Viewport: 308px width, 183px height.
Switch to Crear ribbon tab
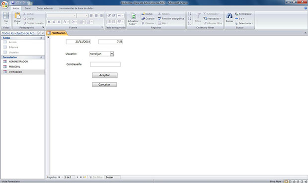28,8
